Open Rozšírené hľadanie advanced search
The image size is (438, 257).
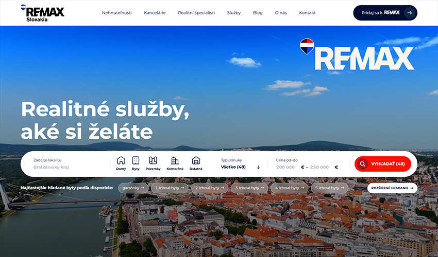click(392, 188)
